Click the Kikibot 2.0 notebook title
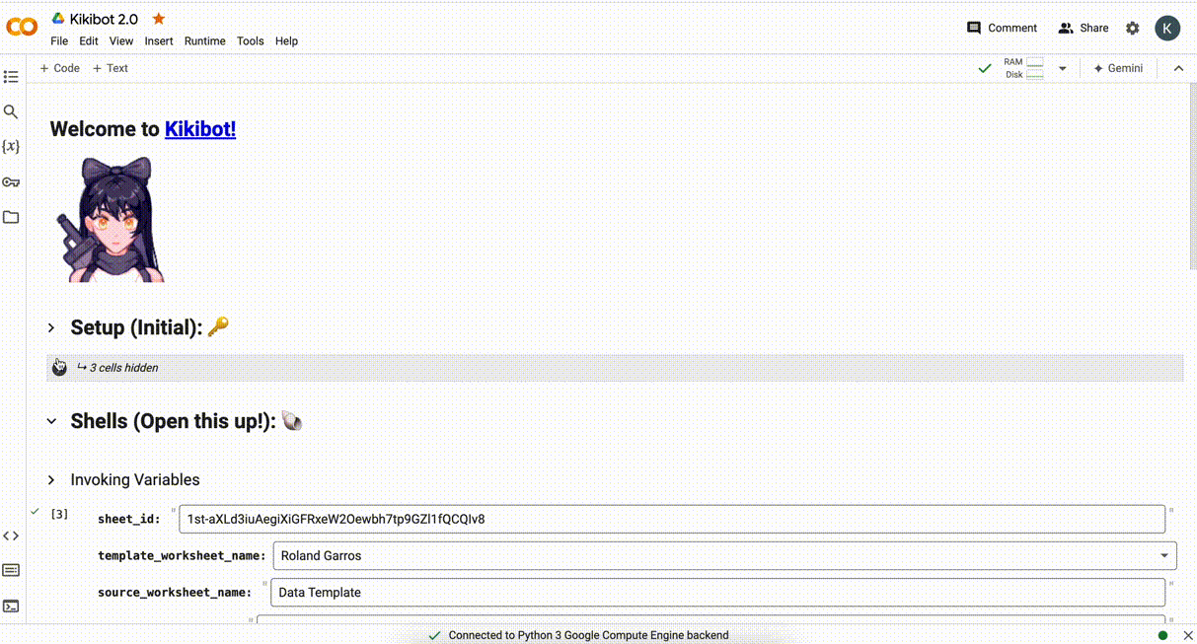Viewport: 1197px width, 644px height. (104, 19)
